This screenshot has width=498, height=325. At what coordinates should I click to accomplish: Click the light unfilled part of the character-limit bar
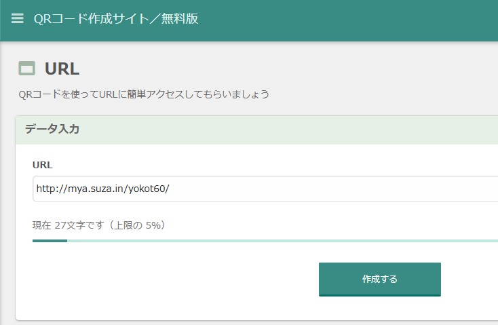(x=271, y=240)
